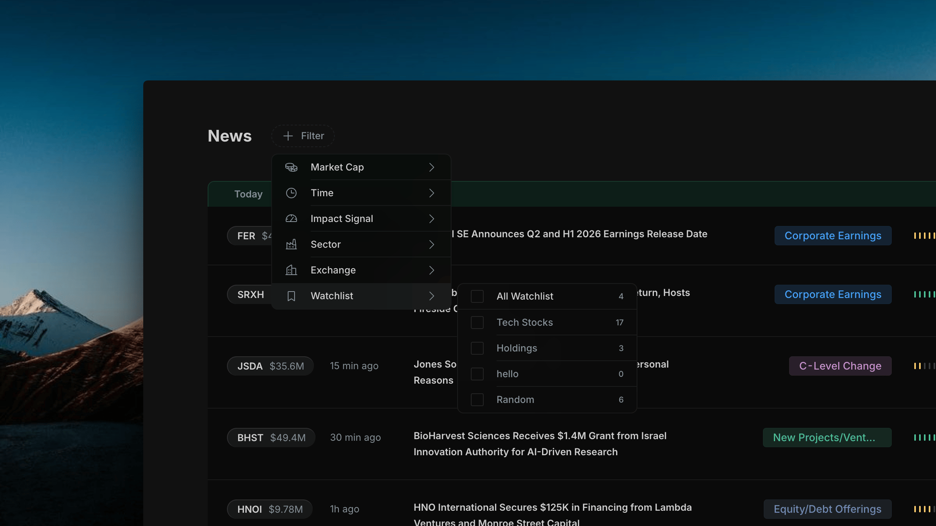Screen dimensions: 936x526
Task: Click the 30 min ago timestamp
Action: pyautogui.click(x=355, y=438)
